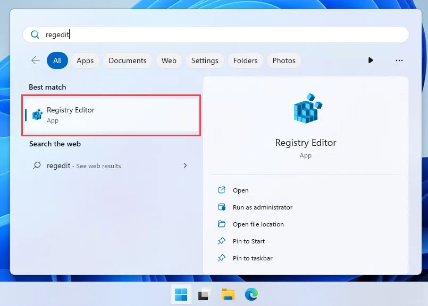The height and width of the screenshot is (306, 428).
Task: Open File Explorer from the taskbar
Action: [x=228, y=294]
